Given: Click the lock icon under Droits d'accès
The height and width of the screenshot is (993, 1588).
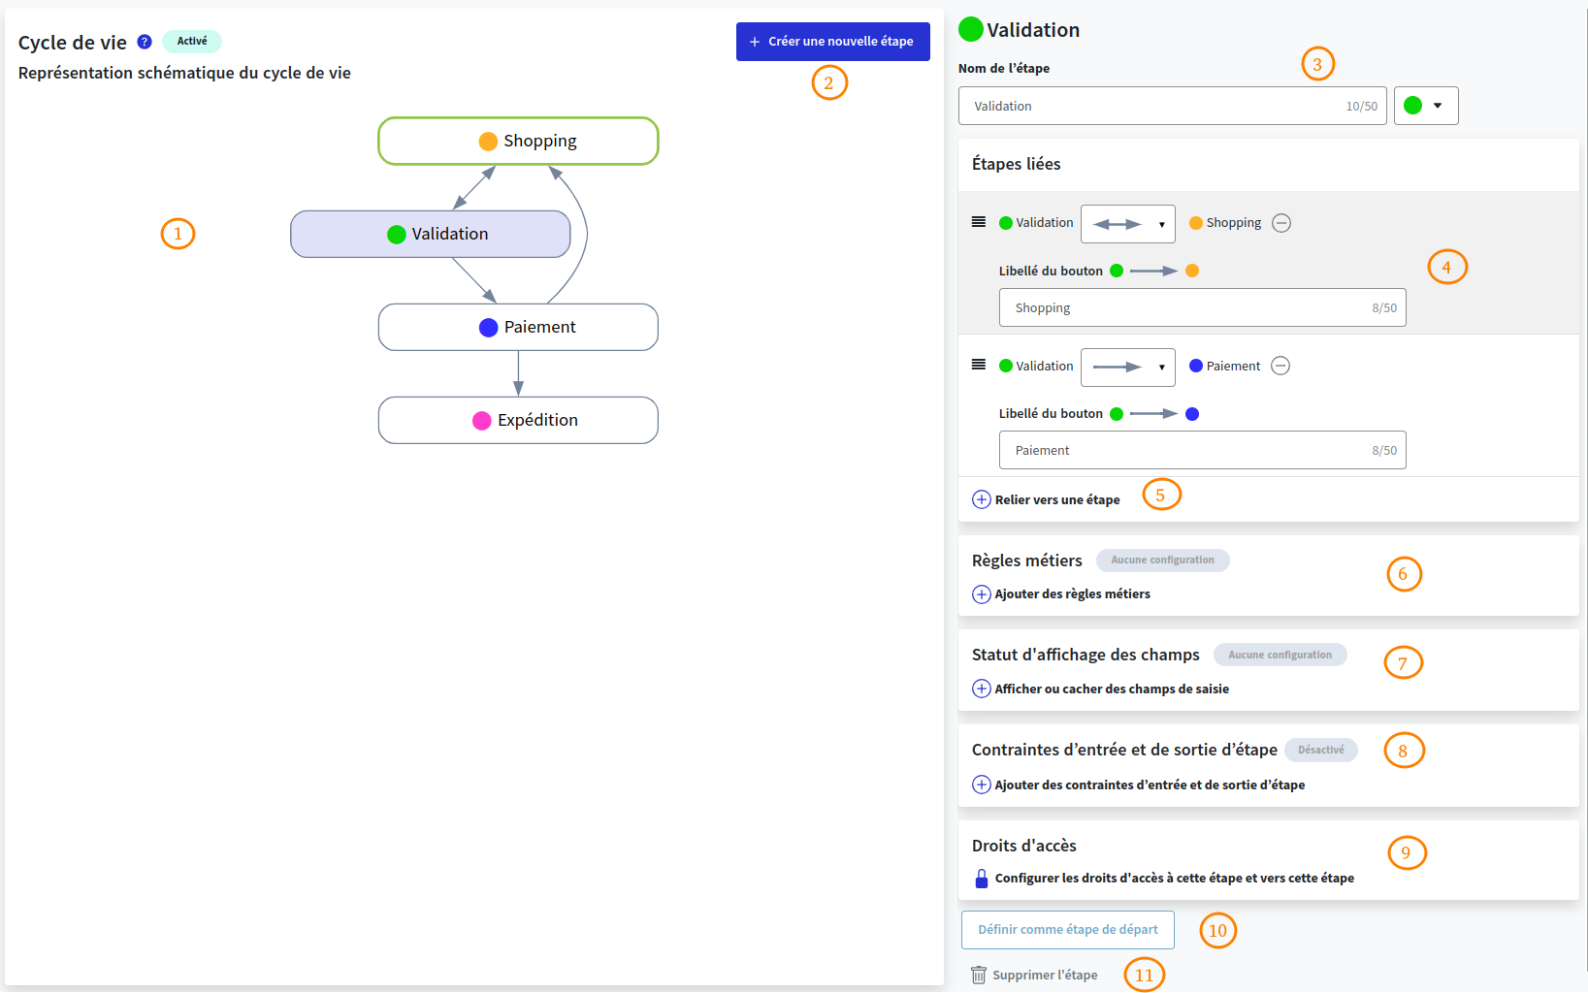Looking at the screenshot, I should pyautogui.click(x=981, y=878).
